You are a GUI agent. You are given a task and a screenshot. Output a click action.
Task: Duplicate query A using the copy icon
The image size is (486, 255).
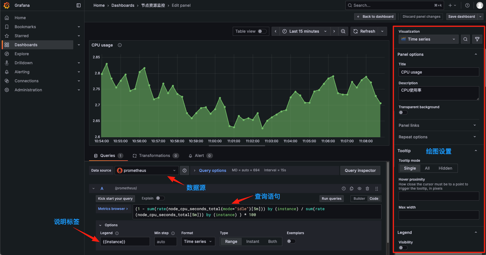click(x=351, y=189)
